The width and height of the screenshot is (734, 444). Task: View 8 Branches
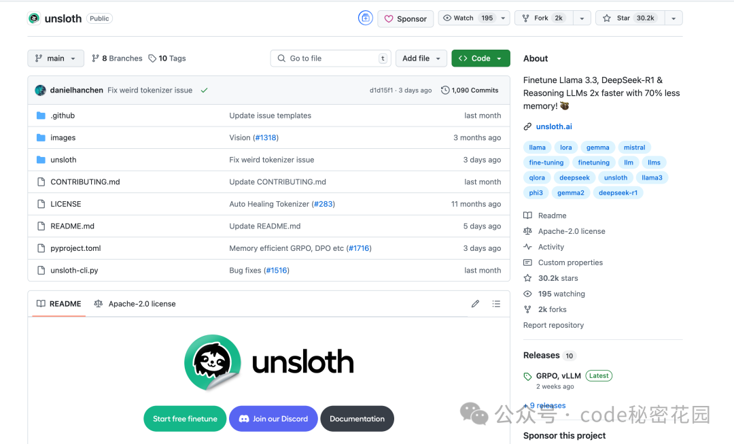click(117, 58)
